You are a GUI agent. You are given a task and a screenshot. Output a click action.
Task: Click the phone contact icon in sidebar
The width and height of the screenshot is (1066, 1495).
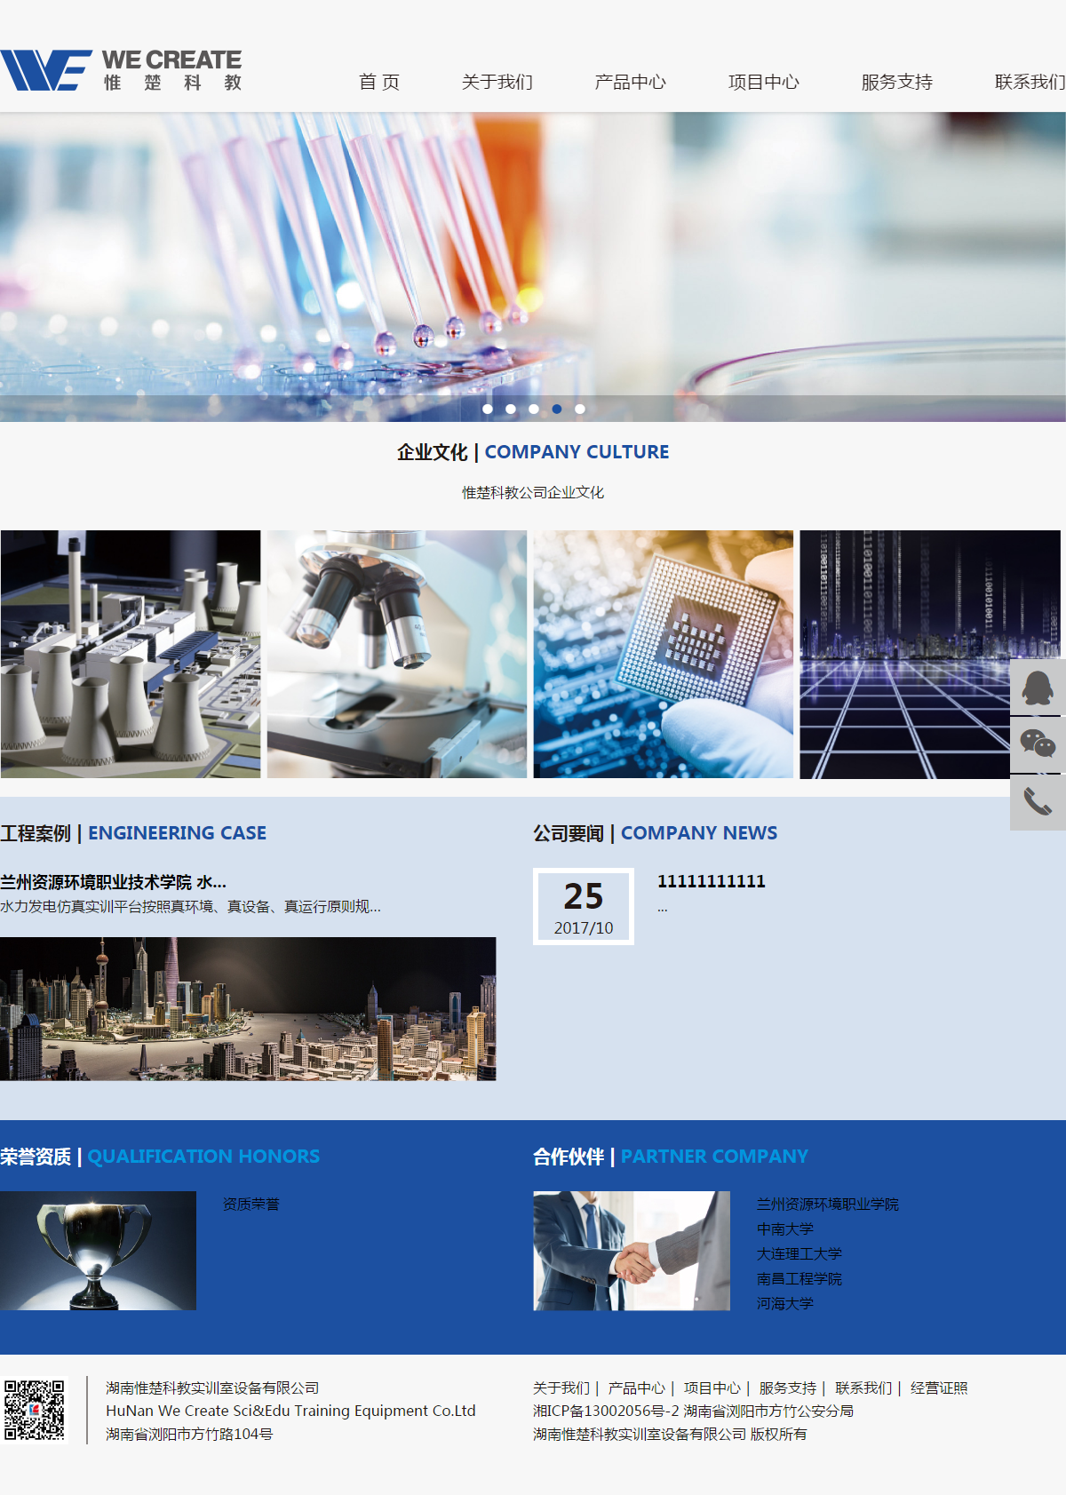pyautogui.click(x=1038, y=802)
